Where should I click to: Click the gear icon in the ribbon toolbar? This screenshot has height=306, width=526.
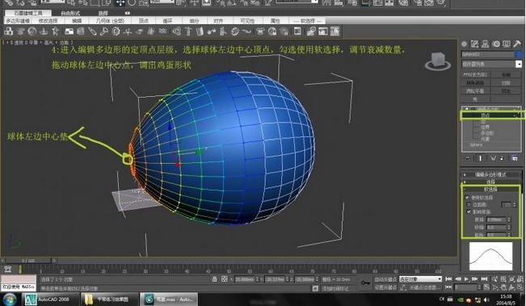[116, 31]
